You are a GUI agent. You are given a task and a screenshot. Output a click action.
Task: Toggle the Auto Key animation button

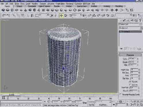click(91, 102)
